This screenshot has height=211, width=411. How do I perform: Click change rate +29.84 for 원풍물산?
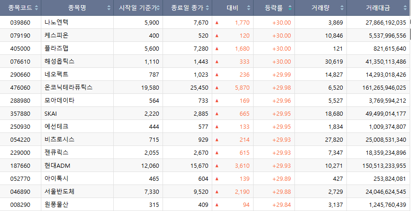[x=281, y=204]
